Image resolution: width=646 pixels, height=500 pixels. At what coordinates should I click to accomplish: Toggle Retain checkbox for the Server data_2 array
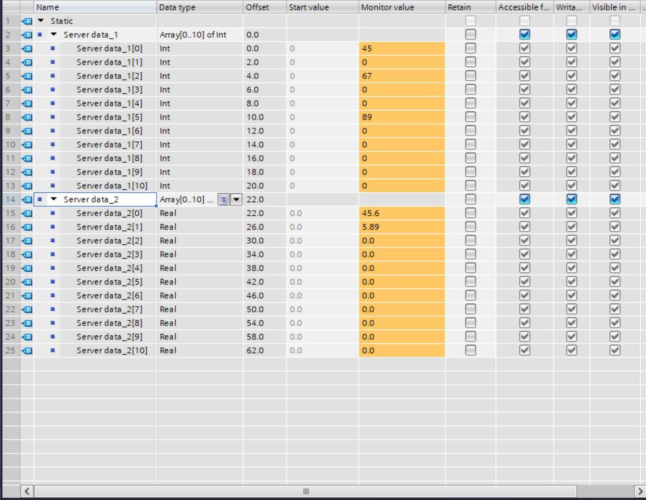470,199
